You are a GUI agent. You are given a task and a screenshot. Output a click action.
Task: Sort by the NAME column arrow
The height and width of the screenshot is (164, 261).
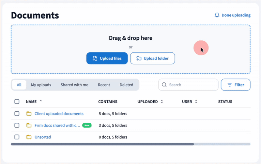41,101
